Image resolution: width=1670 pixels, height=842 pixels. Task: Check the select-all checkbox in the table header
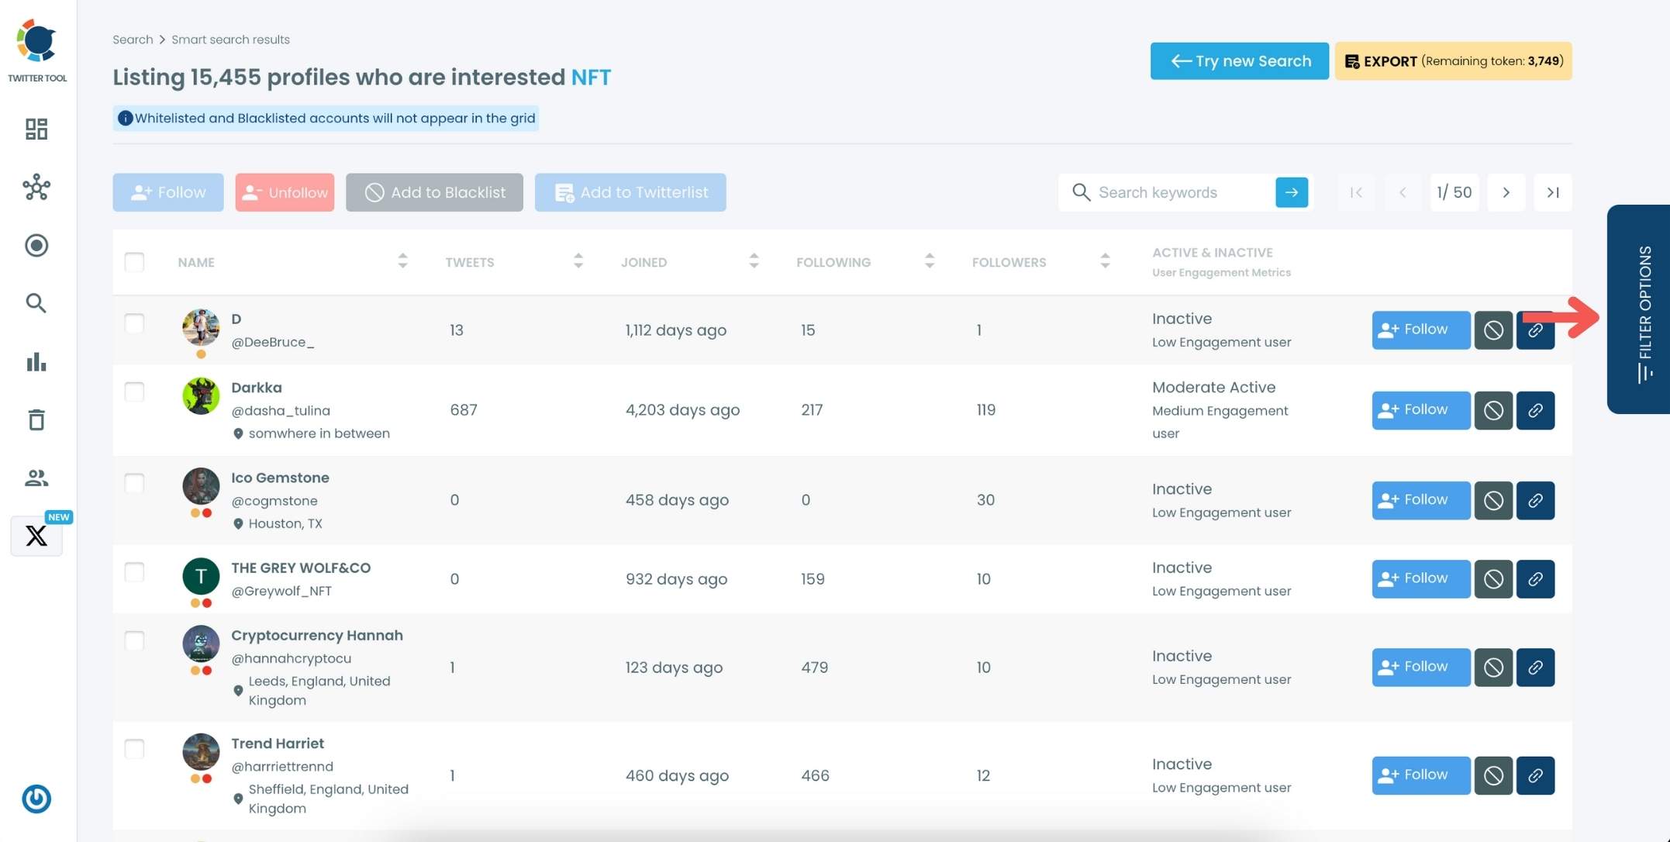click(x=134, y=262)
